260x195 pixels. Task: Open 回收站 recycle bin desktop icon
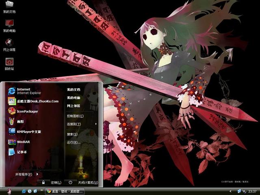click(9, 64)
